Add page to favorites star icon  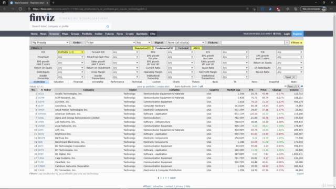coord(254,9)
